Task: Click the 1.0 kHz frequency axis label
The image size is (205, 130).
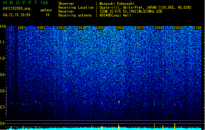Action: click(x=3, y=58)
